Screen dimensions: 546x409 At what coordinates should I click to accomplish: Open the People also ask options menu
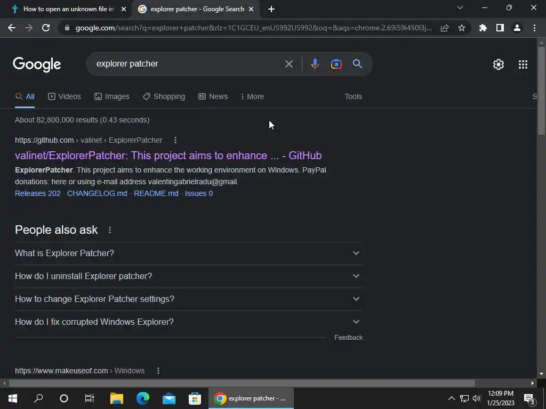(110, 230)
